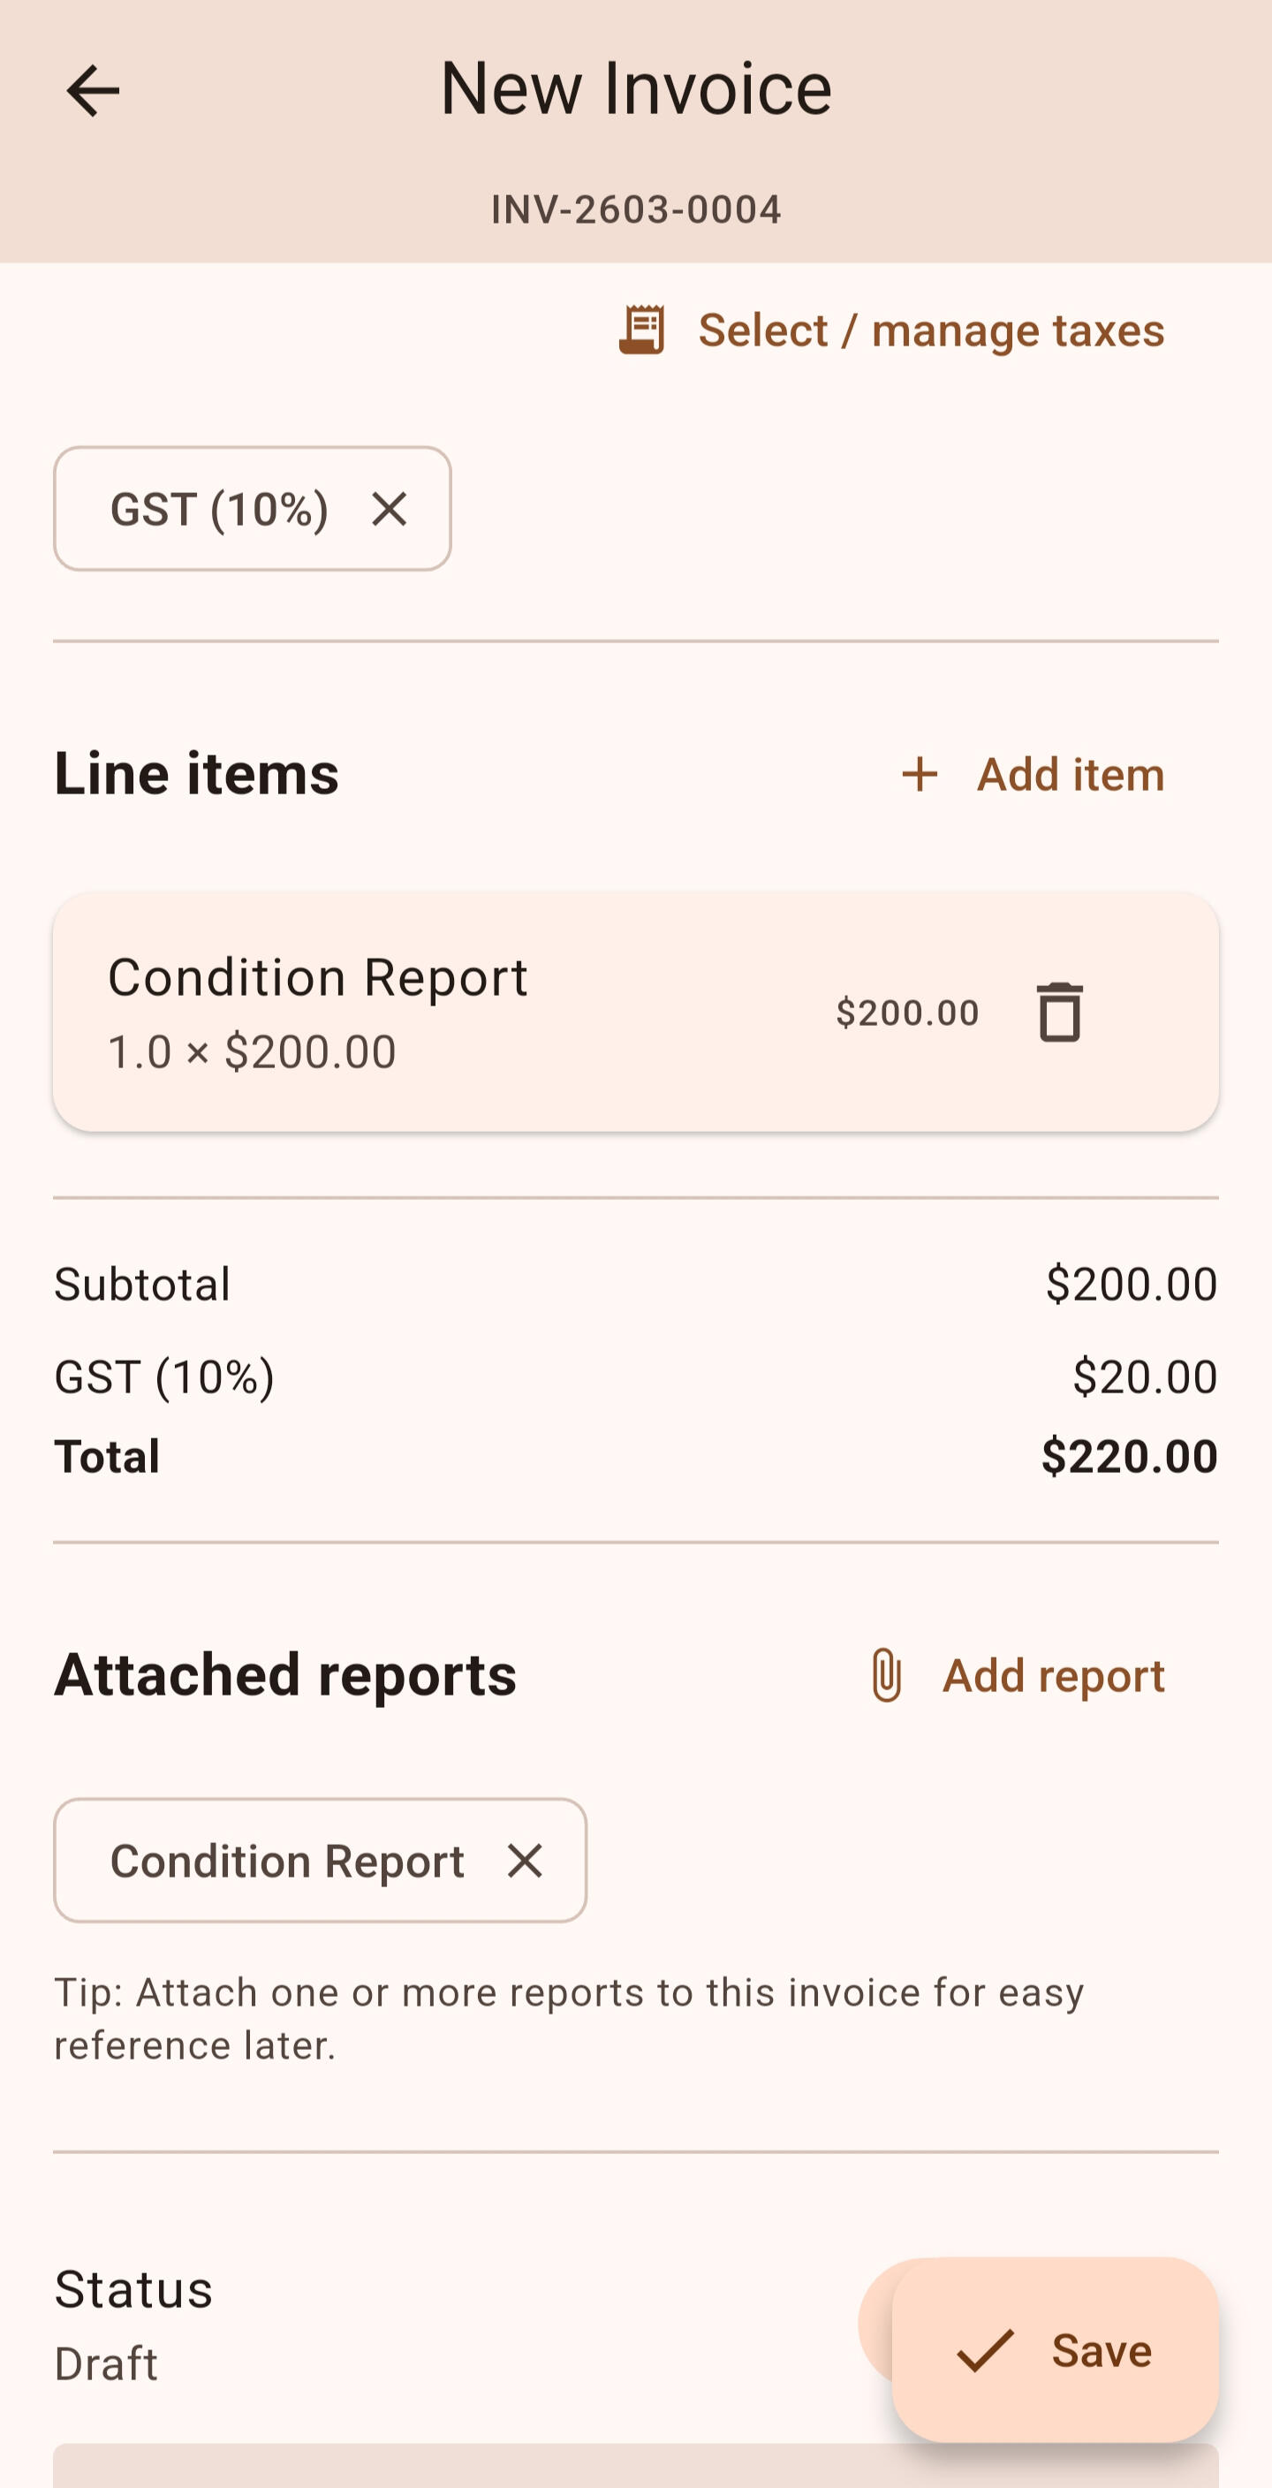
Task: Click the plus icon beside Add item
Action: [920, 775]
